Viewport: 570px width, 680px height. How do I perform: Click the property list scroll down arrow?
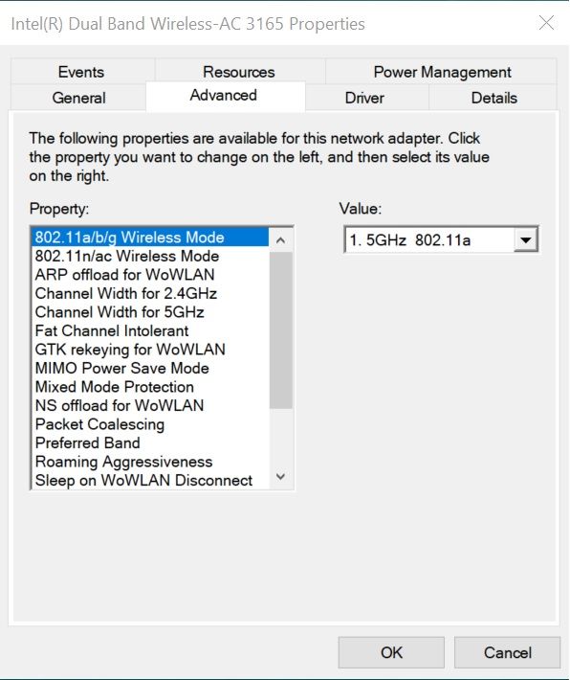(280, 477)
